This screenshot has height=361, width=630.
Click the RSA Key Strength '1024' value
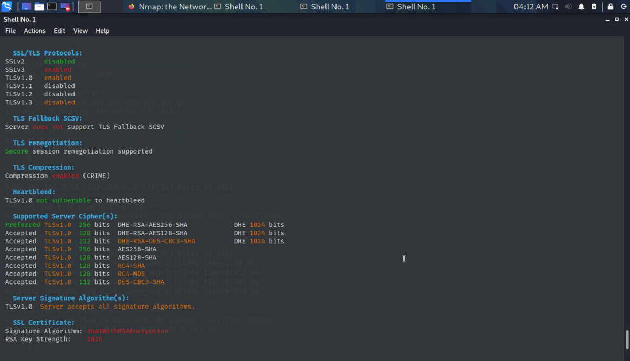coord(94,339)
